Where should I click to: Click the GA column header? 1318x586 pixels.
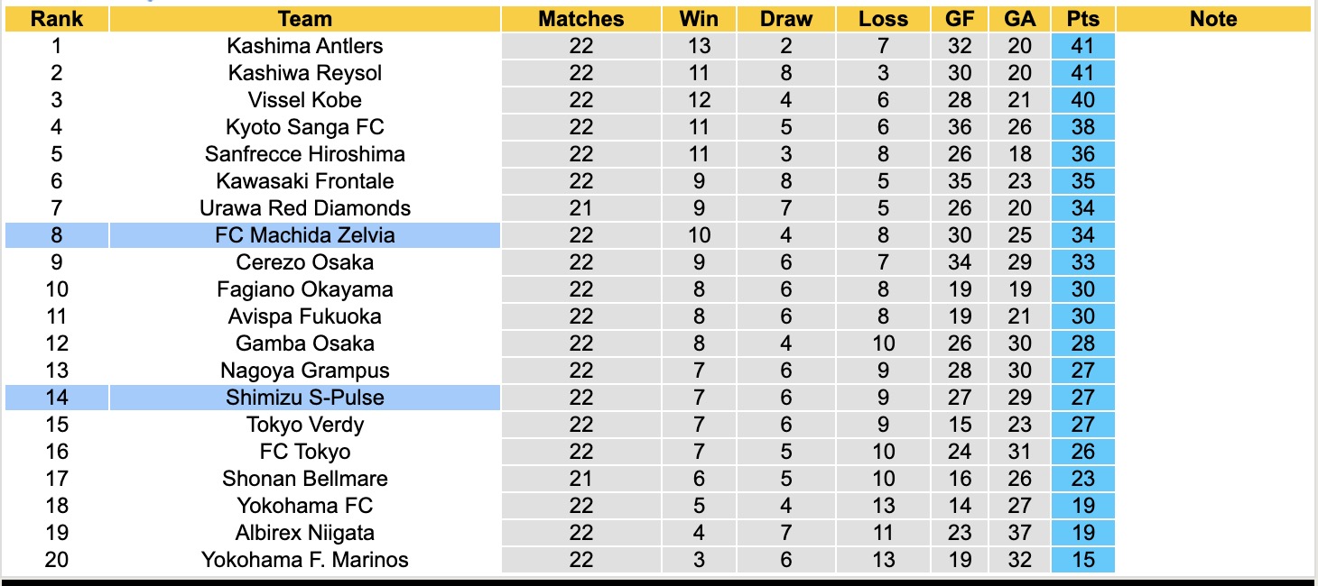pyautogui.click(x=1020, y=19)
